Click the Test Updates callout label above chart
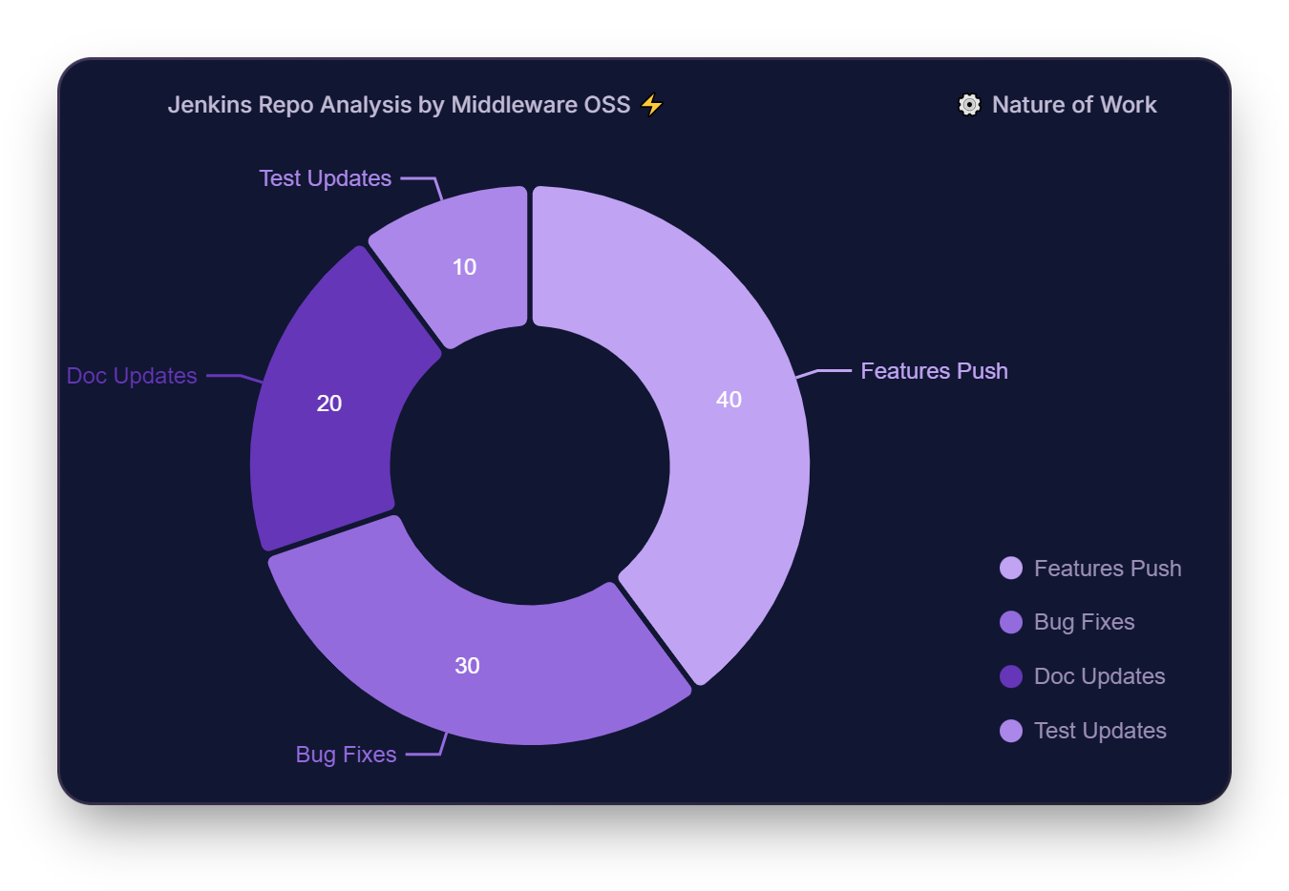 tap(326, 178)
